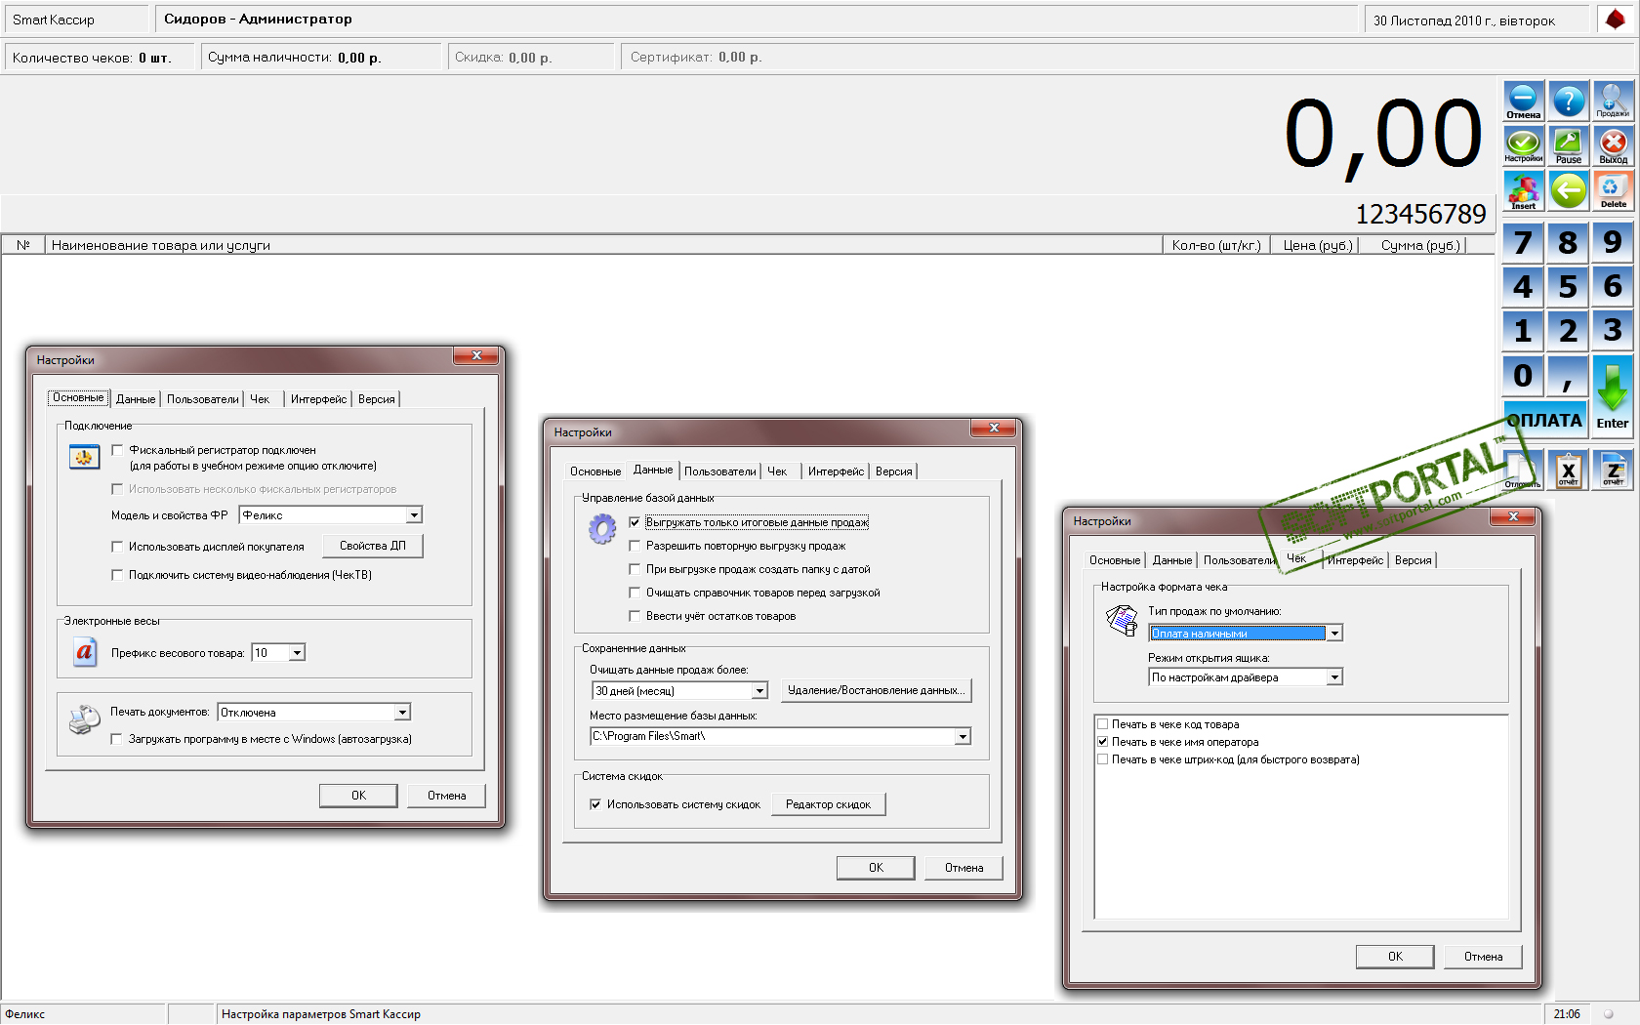Click the 'Кол-во (шт/кг.)' column header

pos(1216,245)
